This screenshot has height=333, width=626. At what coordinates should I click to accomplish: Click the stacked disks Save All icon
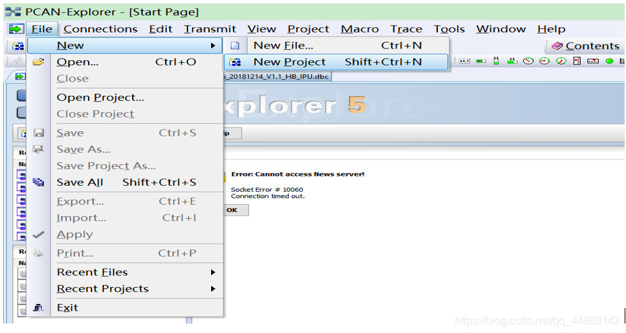click(39, 182)
